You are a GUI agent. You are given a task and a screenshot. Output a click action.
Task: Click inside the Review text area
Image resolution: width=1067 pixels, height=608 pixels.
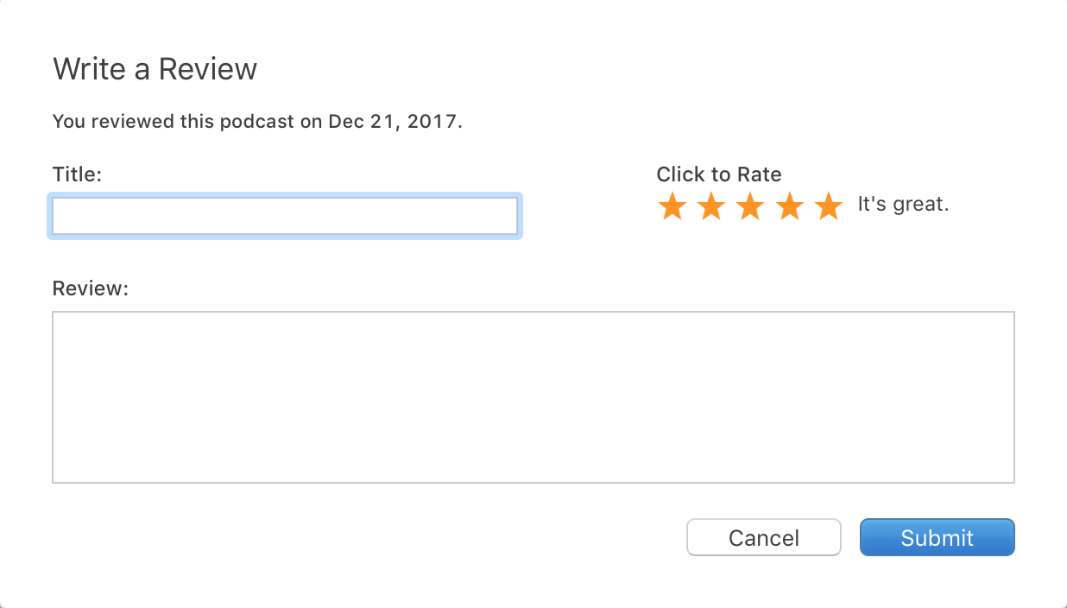533,397
